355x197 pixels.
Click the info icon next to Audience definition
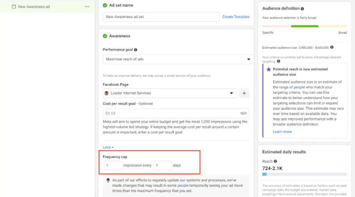pyautogui.click(x=302, y=9)
